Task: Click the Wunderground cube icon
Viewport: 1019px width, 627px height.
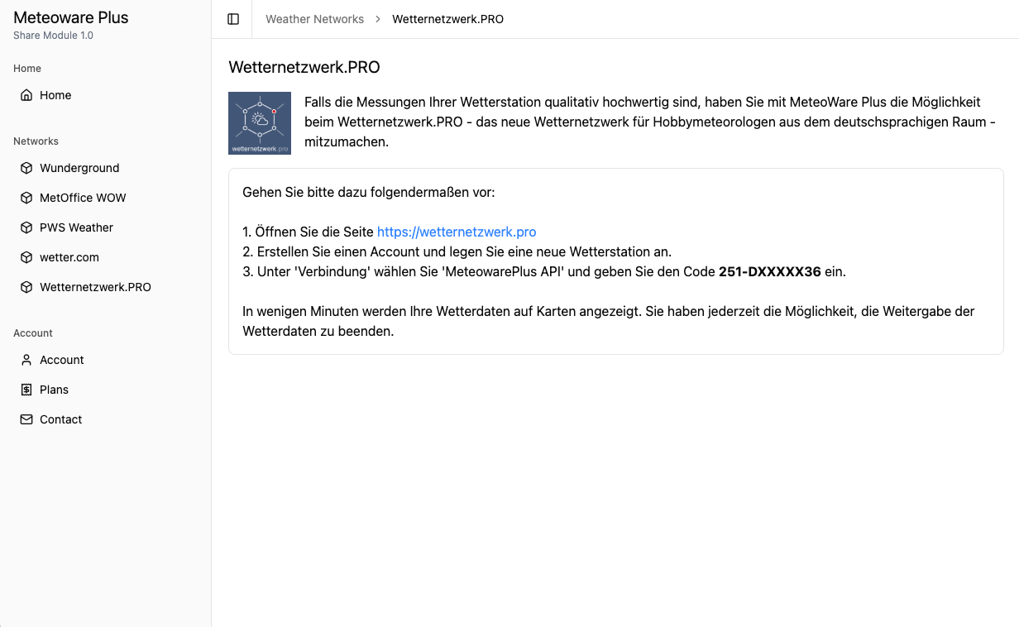Action: 26,168
